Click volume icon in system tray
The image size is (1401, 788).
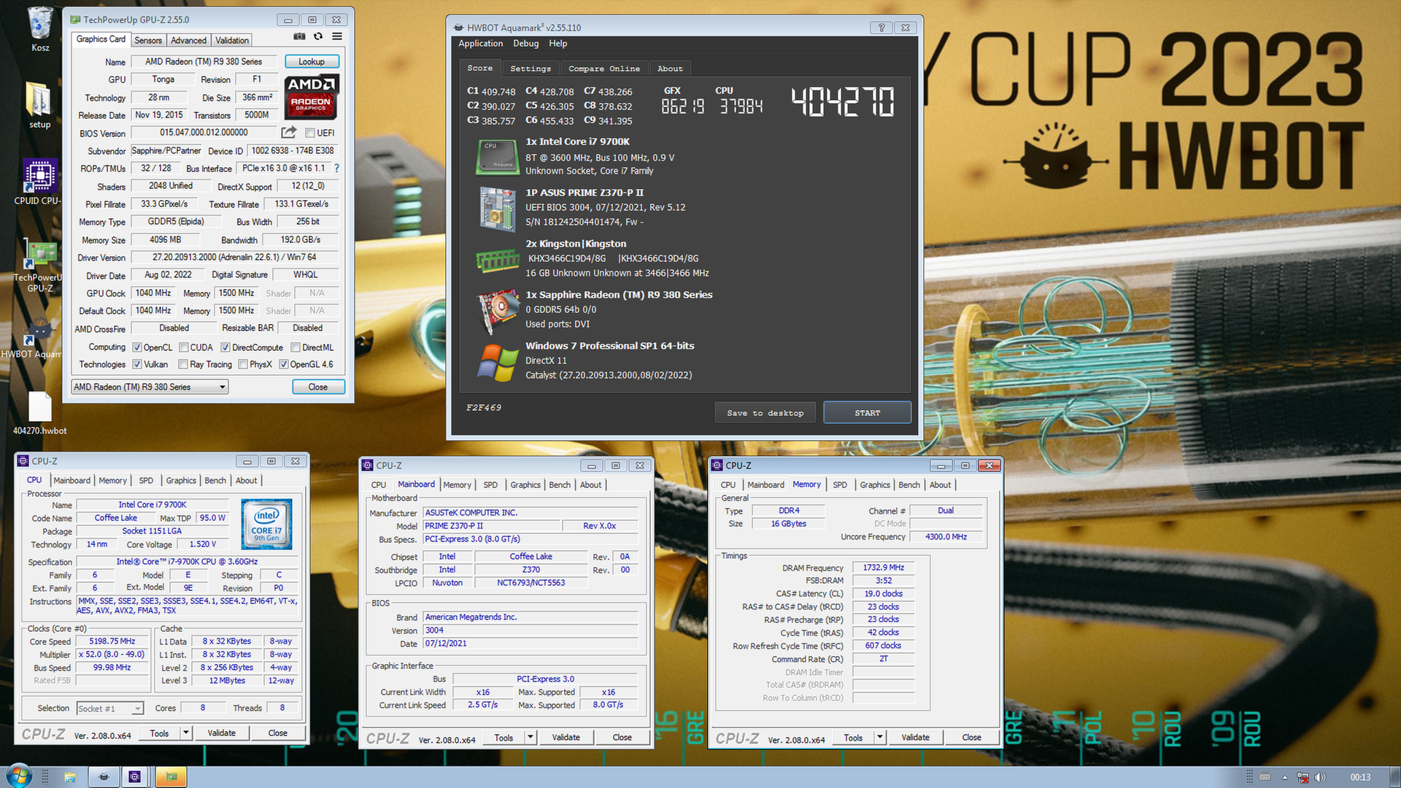coord(1320,777)
